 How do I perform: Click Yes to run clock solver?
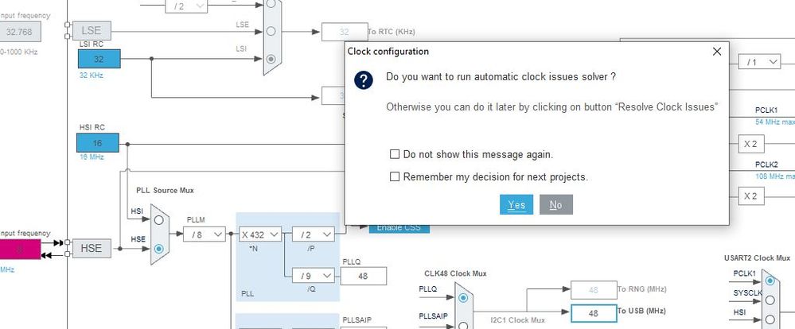click(516, 204)
